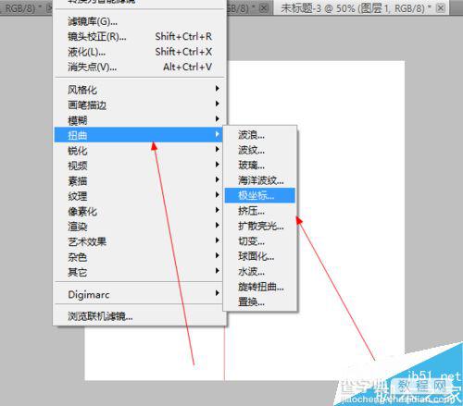The width and height of the screenshot is (463, 406).
Task: Select the highlighted 极坐标... filter
Action: pyautogui.click(x=260, y=195)
